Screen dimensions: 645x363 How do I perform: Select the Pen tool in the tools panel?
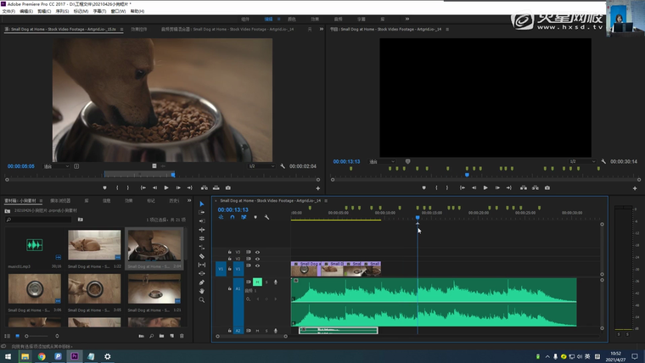click(202, 282)
